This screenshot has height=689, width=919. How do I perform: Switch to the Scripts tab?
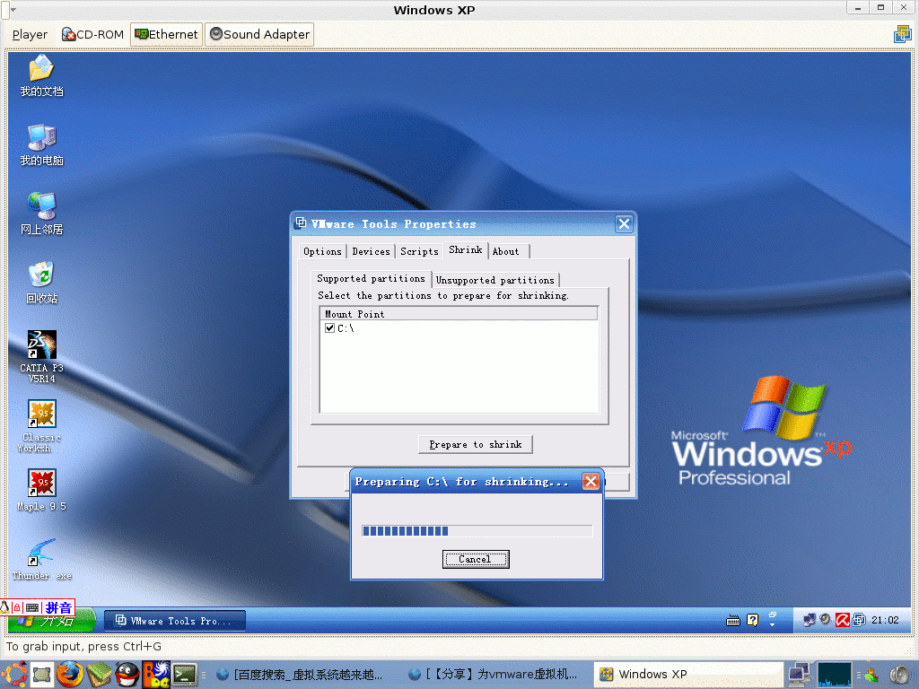pos(419,251)
